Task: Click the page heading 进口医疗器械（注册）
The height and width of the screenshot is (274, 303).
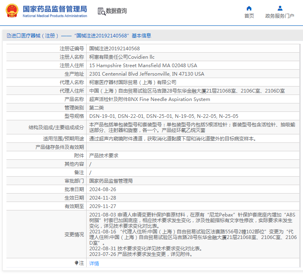Action: [35, 36]
